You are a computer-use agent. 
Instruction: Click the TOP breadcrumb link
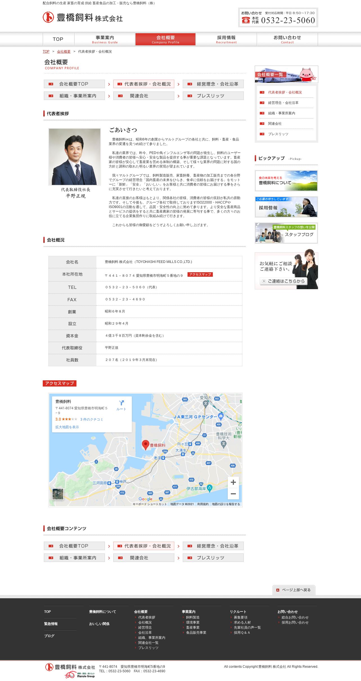tap(46, 52)
